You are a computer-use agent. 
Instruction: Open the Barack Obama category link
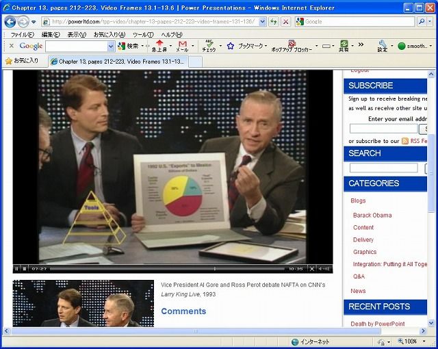pyautogui.click(x=372, y=215)
